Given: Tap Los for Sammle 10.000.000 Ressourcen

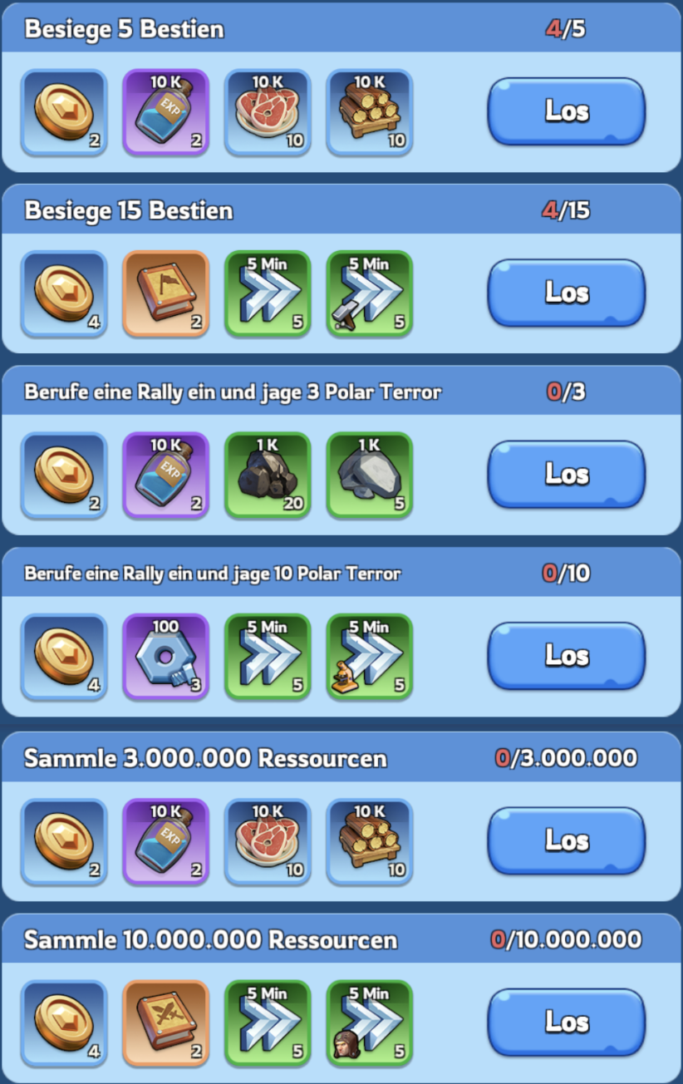Looking at the screenshot, I should coord(566,1022).
